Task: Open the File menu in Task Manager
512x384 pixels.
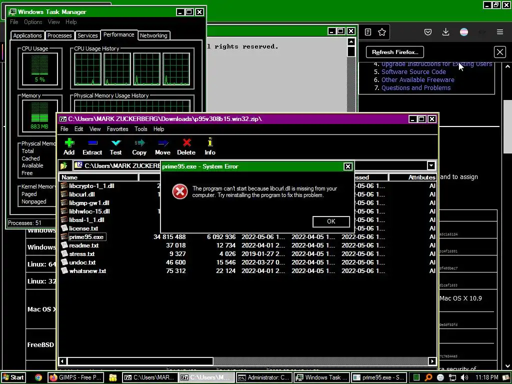Action: pos(14,22)
